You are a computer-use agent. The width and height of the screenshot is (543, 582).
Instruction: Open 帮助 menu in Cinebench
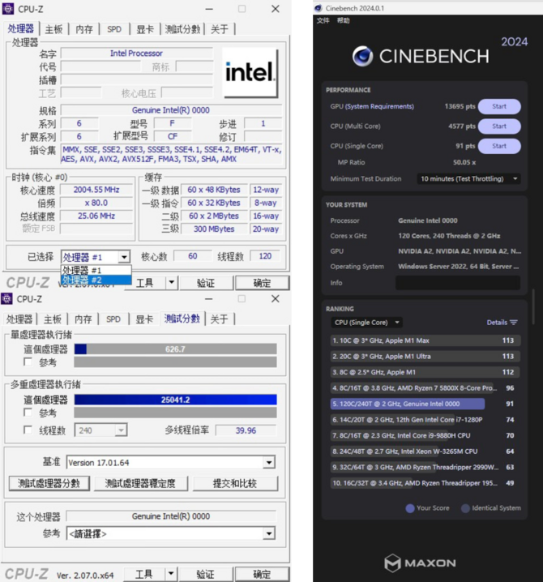344,20
